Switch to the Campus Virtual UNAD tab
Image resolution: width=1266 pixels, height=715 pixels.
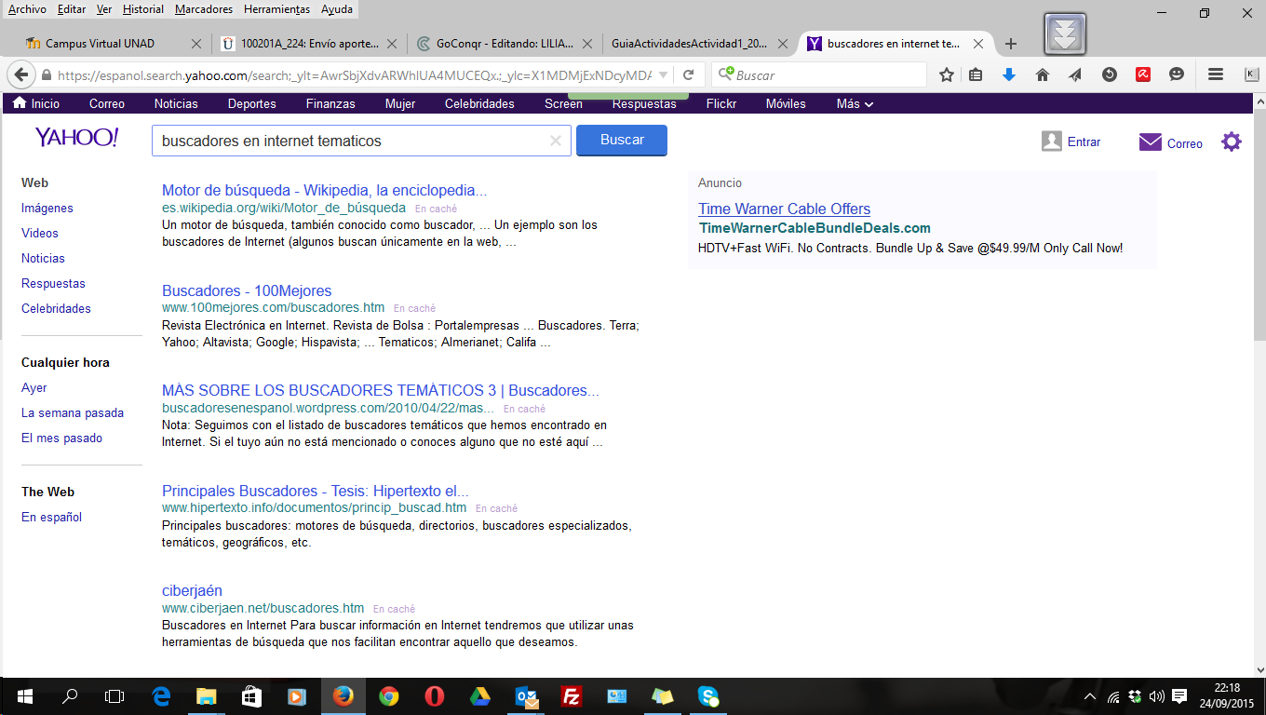101,44
